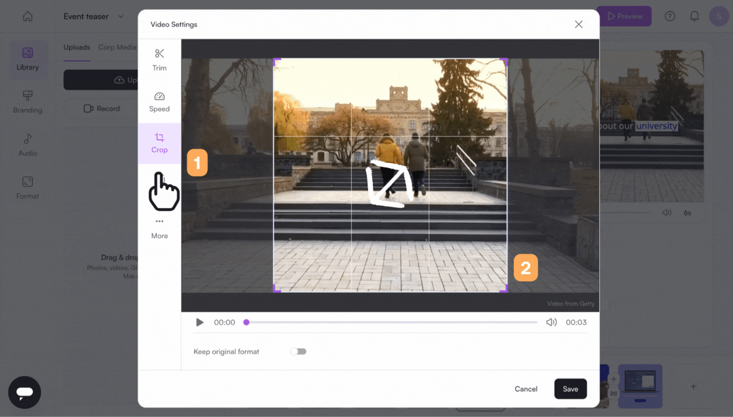Mute the video with speaker icon

click(551, 322)
